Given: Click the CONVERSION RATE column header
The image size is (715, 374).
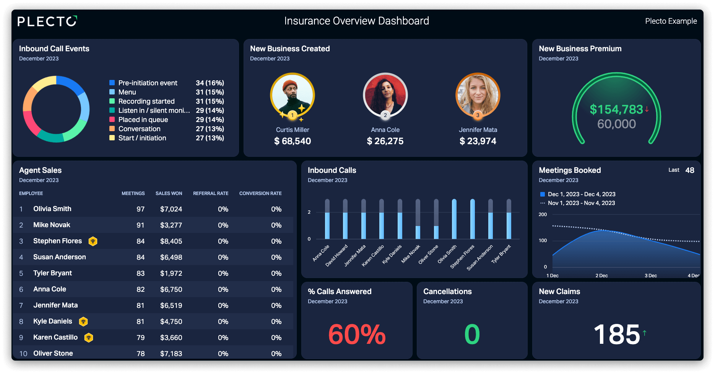Looking at the screenshot, I should 260,194.
